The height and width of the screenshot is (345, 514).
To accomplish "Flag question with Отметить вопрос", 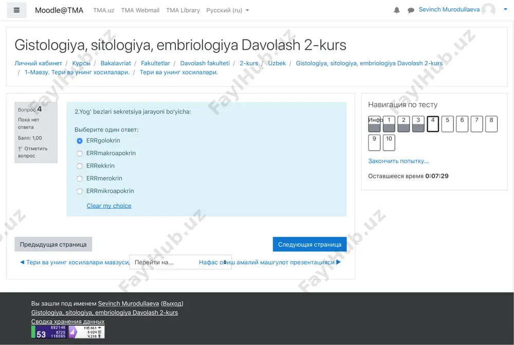I will (33, 152).
